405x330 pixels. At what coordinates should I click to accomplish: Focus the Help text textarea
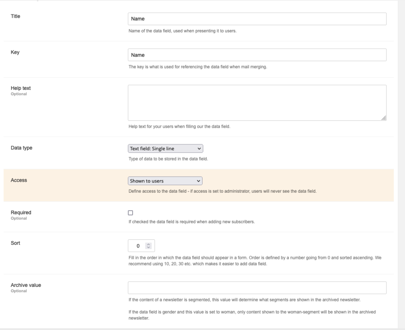257,102
